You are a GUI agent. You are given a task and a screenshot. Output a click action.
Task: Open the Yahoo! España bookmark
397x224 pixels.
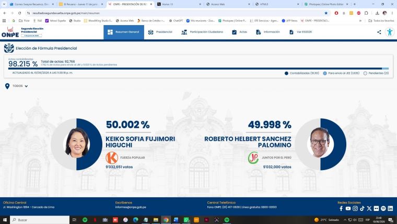click(55, 21)
